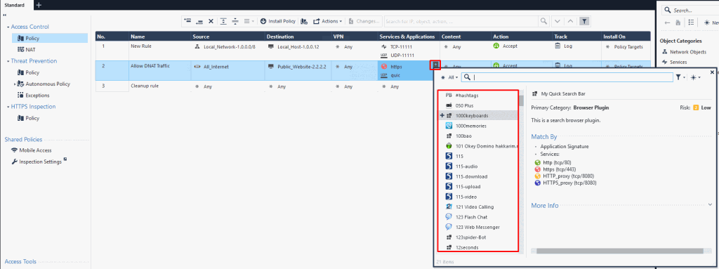Add rule below using toolbar icon
The image size is (719, 269).
coord(199,21)
